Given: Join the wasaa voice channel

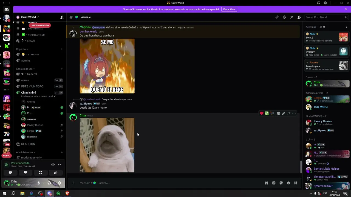Looking at the screenshot, I should [40, 80].
